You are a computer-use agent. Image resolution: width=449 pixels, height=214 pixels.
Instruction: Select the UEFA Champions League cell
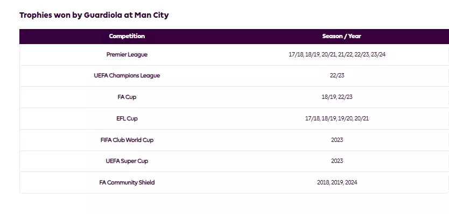127,75
